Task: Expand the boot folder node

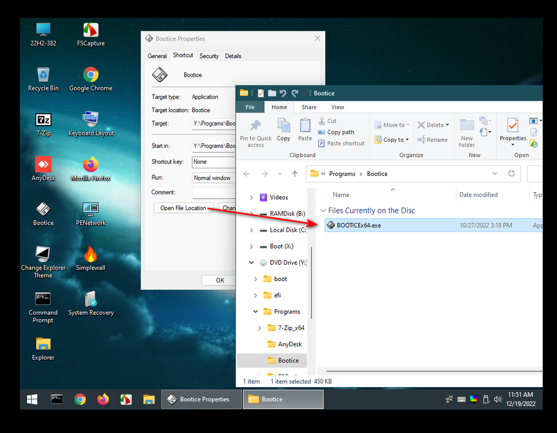Action: (255, 279)
